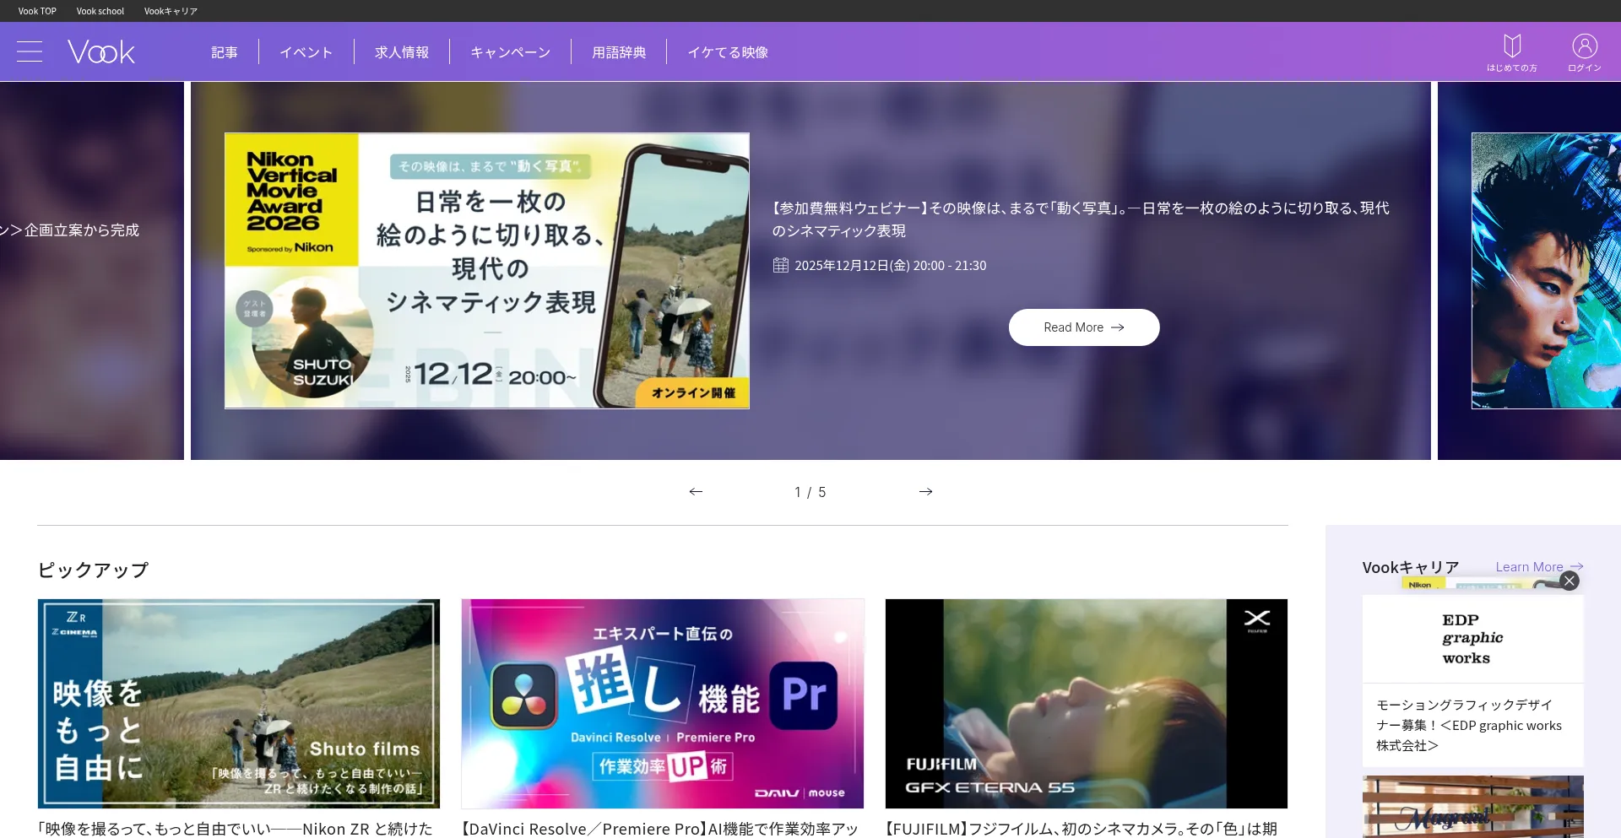View the FUJIFILM GFX ETERNA 55 article
The width and height of the screenshot is (1621, 838).
[x=1086, y=703]
